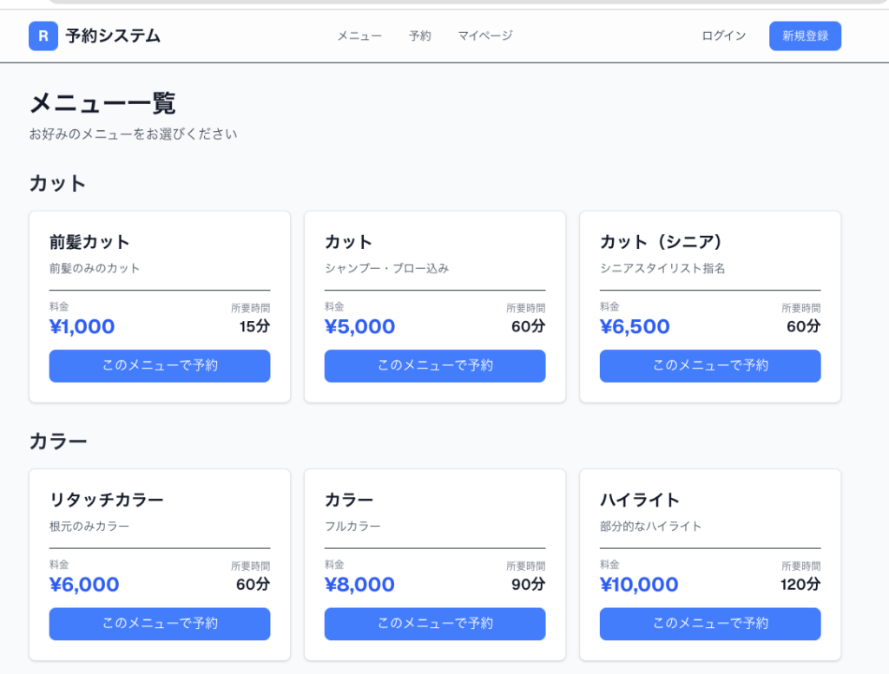889x674 pixels.
Task: Click the カラー section heading
Action: tap(58, 442)
